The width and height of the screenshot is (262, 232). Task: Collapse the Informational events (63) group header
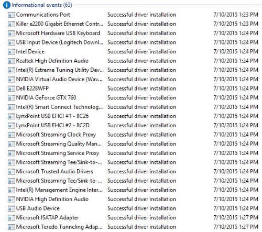[x=42, y=5]
